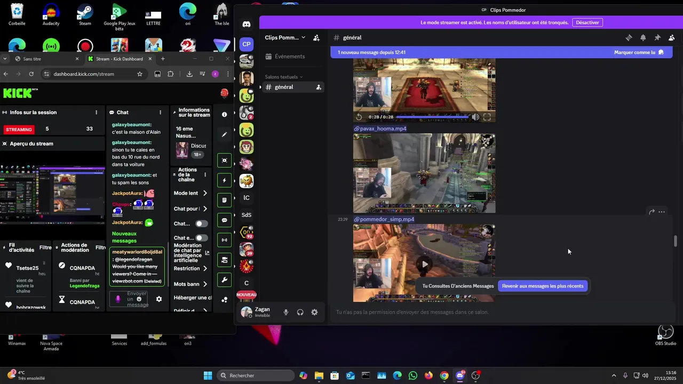
Task: Click progress bar of 0:28 video
Action: click(x=432, y=117)
